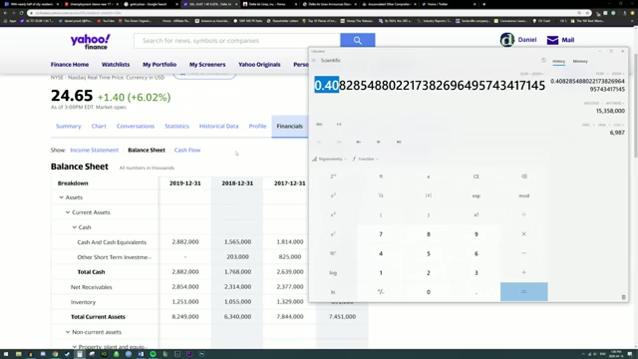This screenshot has height=359, width=638.
Task: Open Mail via the envelope icon
Action: click(x=552, y=40)
